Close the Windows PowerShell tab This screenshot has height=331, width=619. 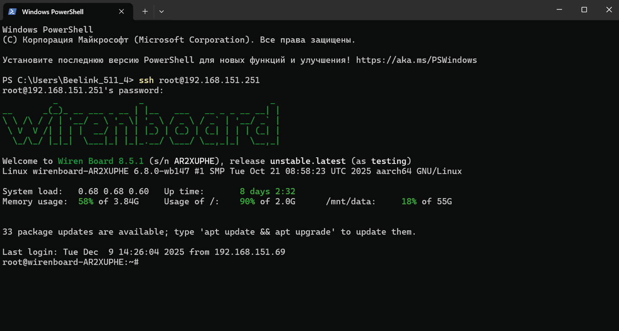(121, 12)
